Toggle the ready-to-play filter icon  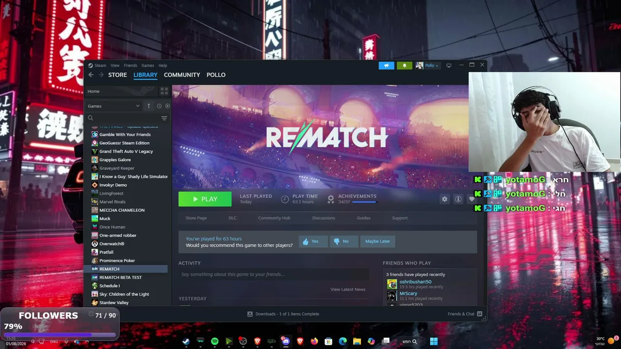(167, 106)
